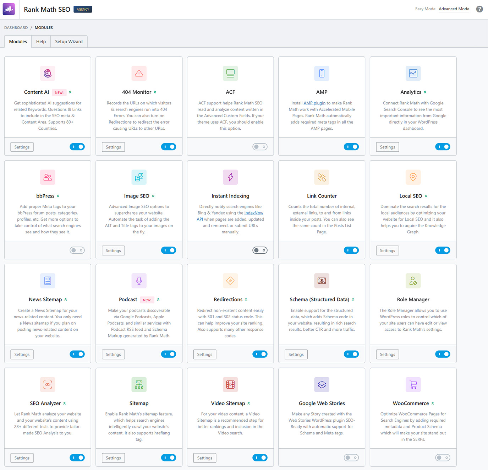Click the 404 Monitor warning icon

pos(139,73)
